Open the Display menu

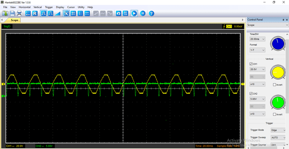[x=60, y=7]
